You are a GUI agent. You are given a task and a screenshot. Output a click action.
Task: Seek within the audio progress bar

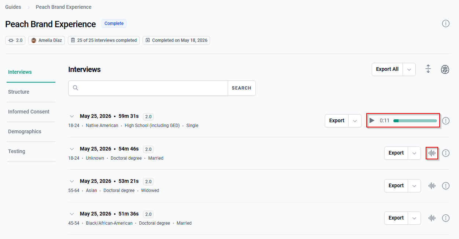(x=415, y=120)
